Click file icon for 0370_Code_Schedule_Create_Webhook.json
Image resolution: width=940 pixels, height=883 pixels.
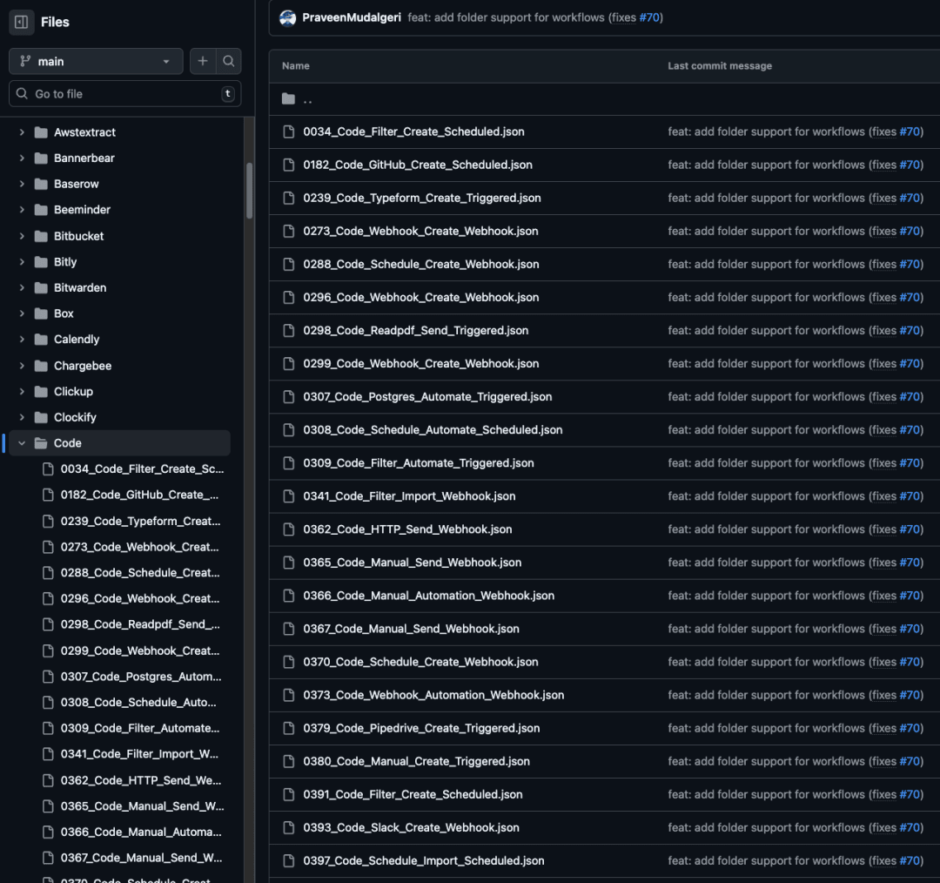pyautogui.click(x=288, y=662)
